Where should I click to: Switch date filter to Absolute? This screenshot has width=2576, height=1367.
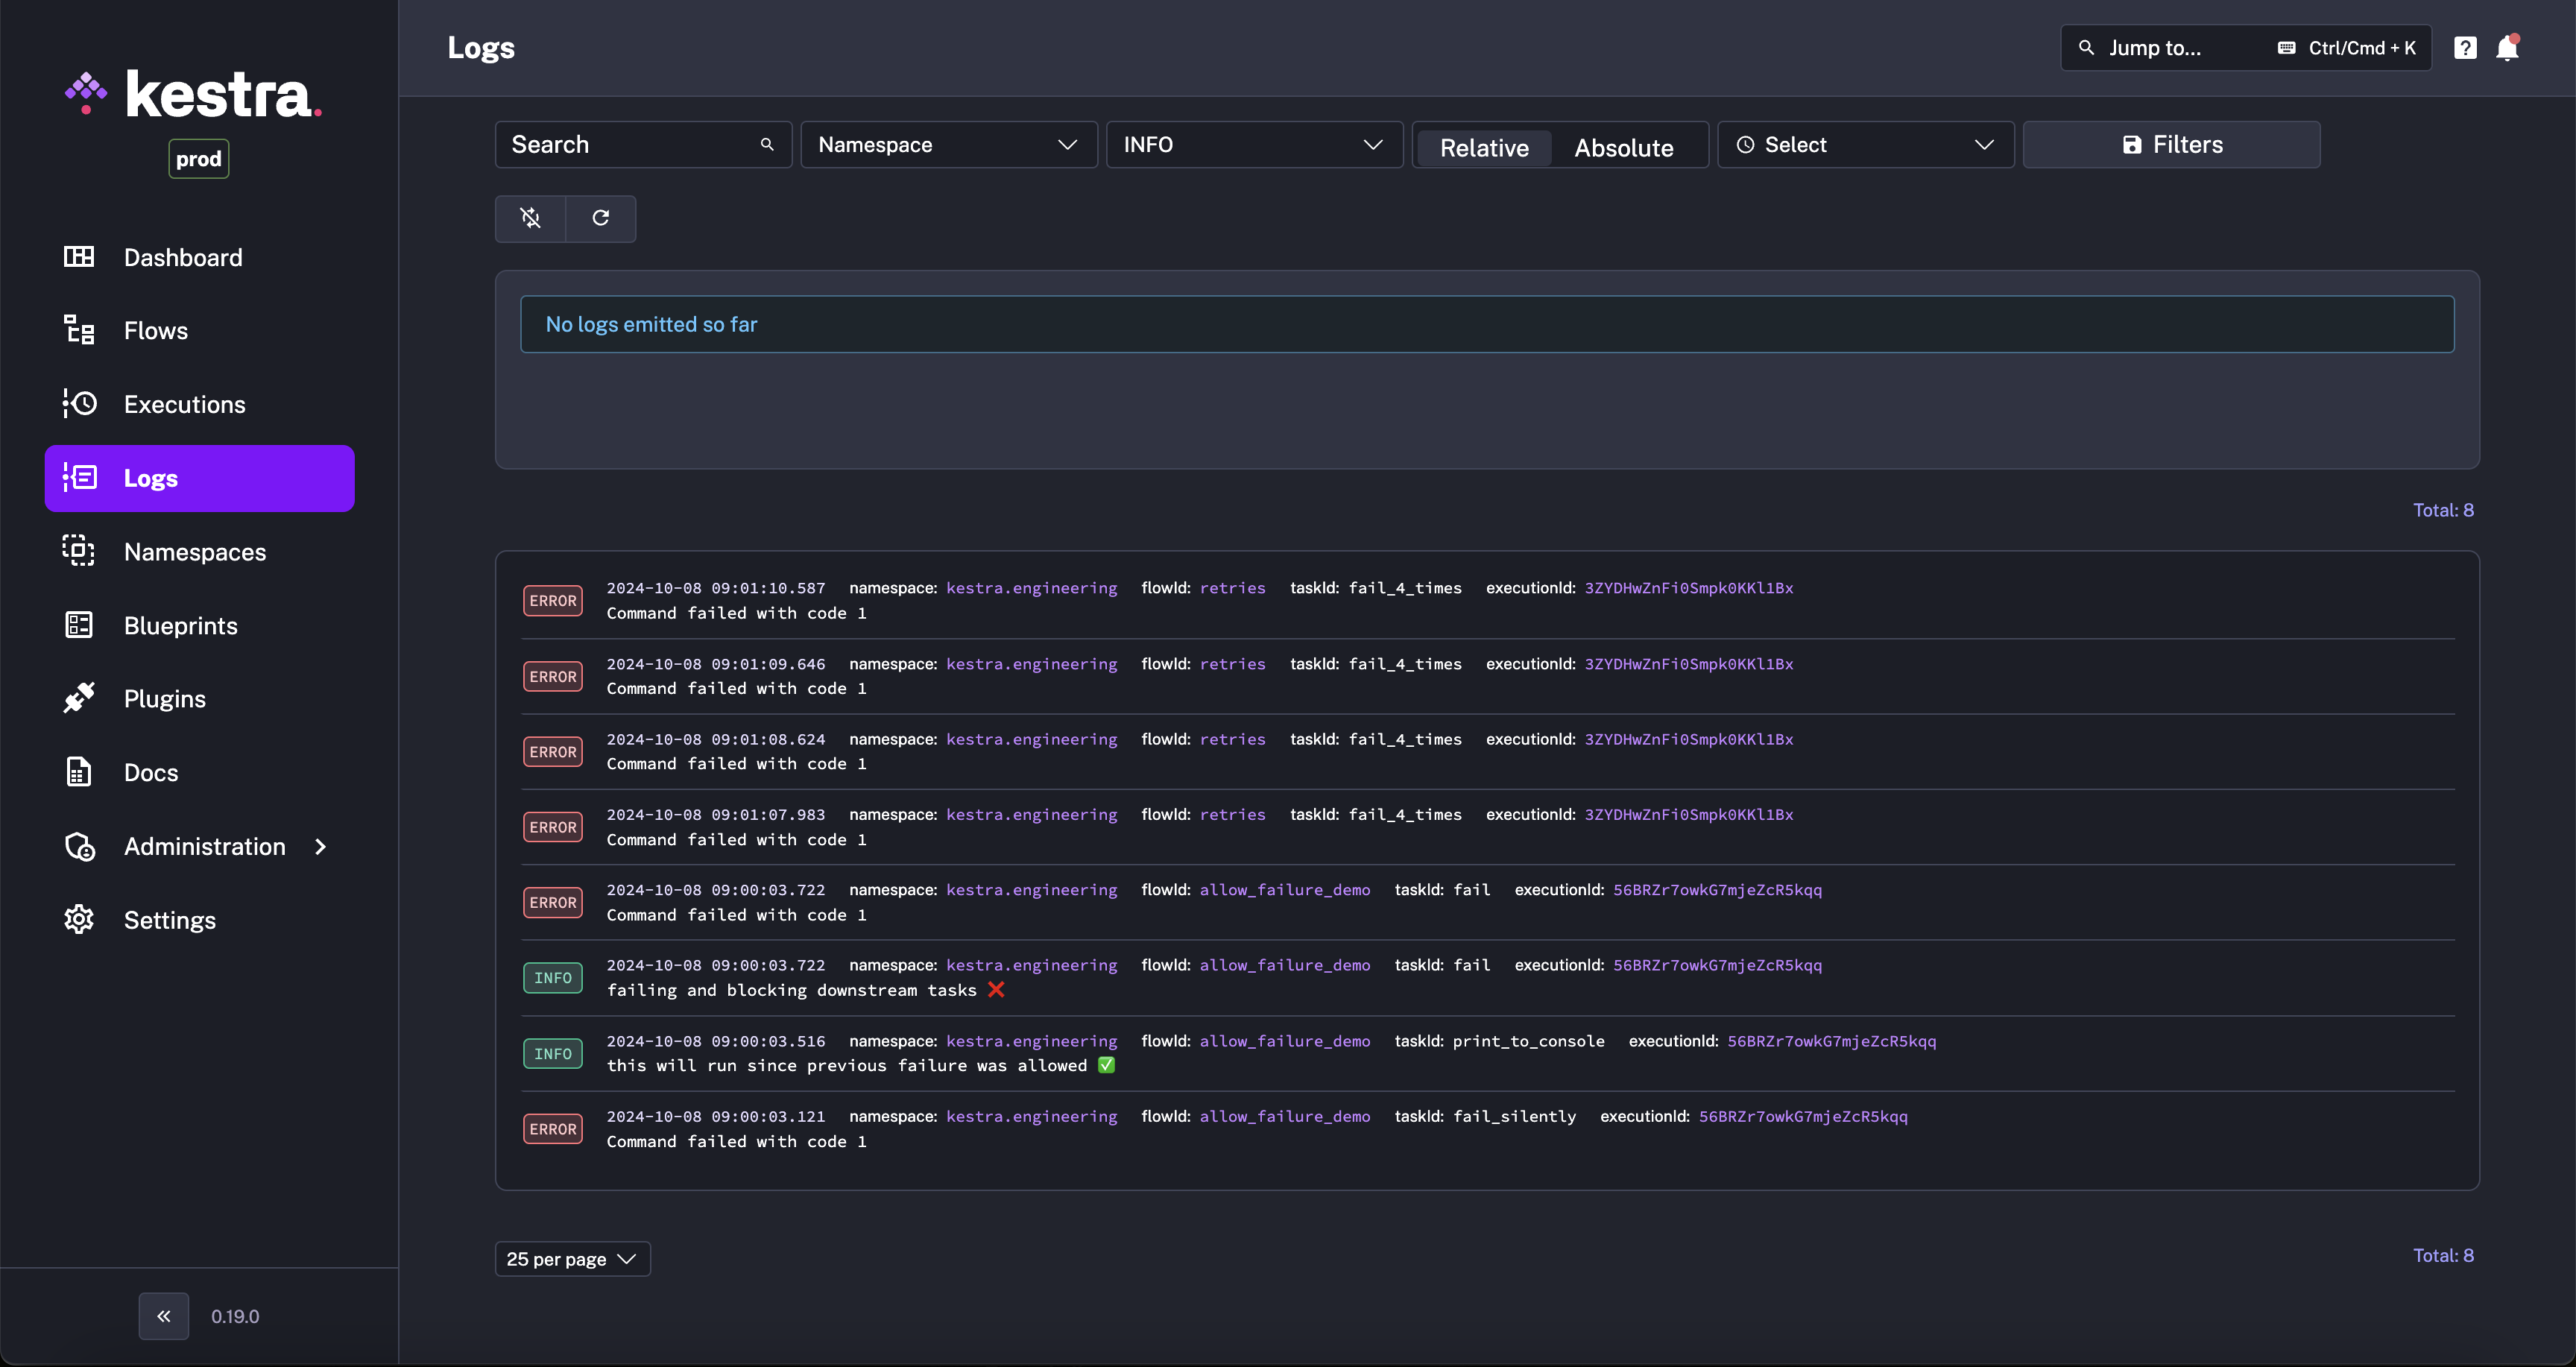coord(1623,148)
